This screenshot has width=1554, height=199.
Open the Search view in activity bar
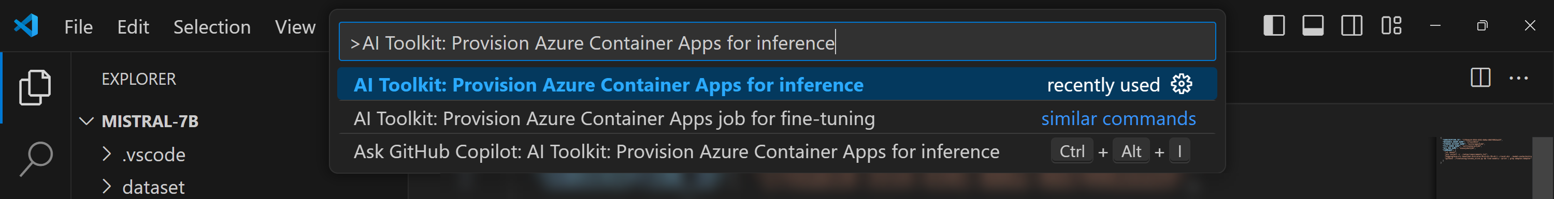click(x=36, y=159)
